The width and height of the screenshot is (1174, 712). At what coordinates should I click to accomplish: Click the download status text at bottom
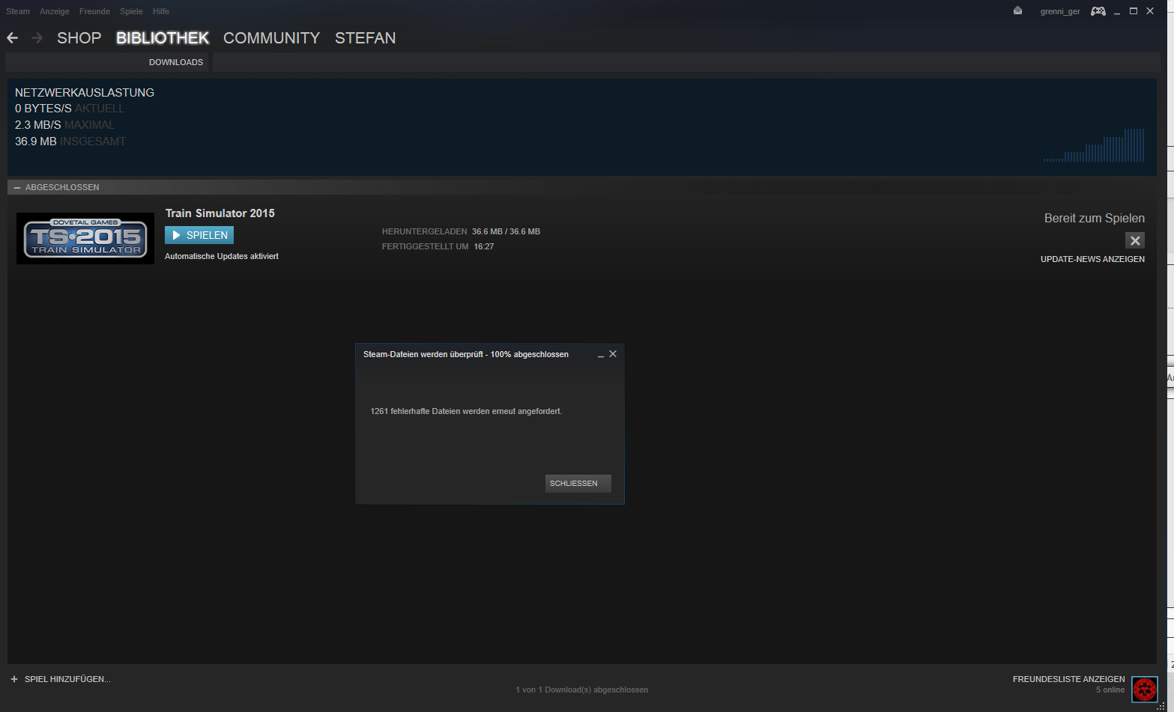click(582, 690)
